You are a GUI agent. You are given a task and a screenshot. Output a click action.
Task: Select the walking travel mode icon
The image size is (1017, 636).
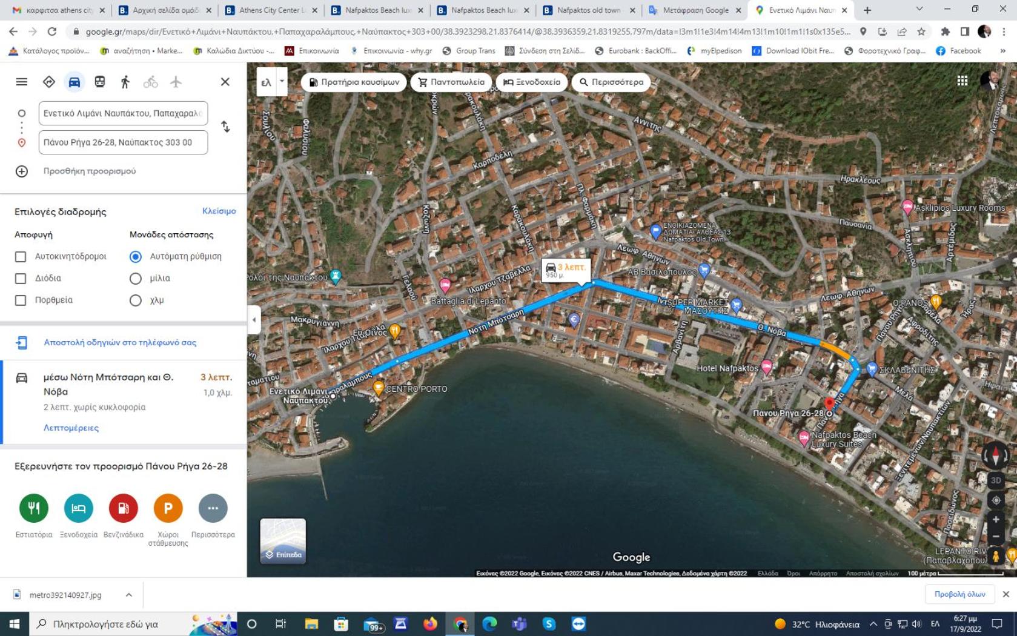125,82
